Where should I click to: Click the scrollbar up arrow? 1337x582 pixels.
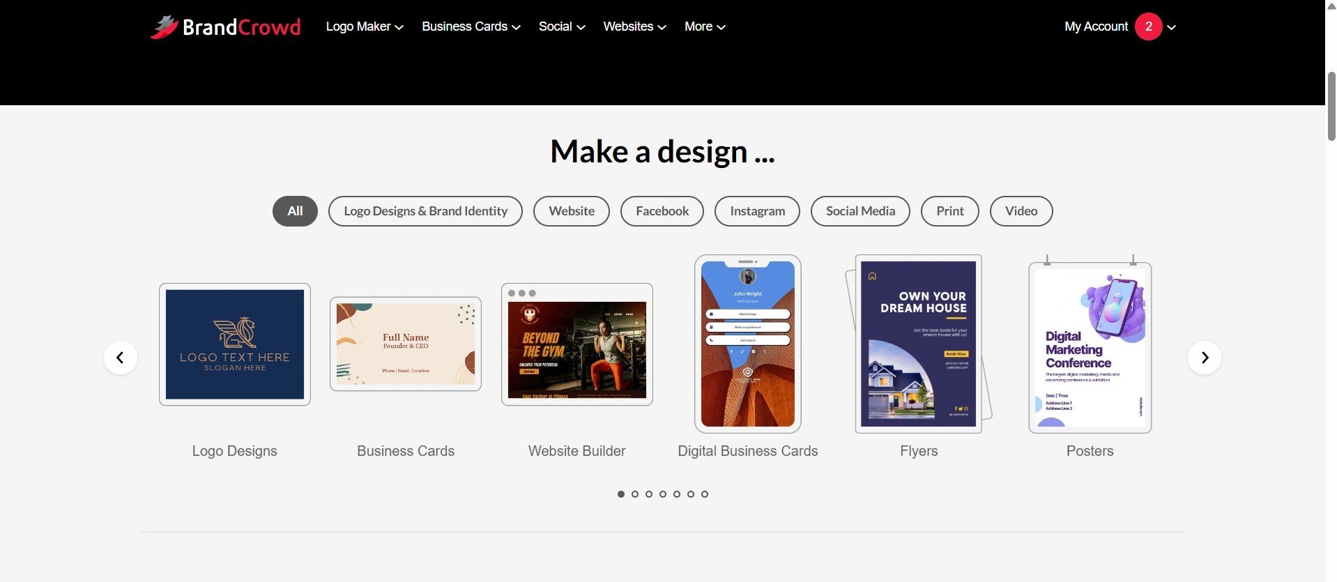(x=1331, y=6)
